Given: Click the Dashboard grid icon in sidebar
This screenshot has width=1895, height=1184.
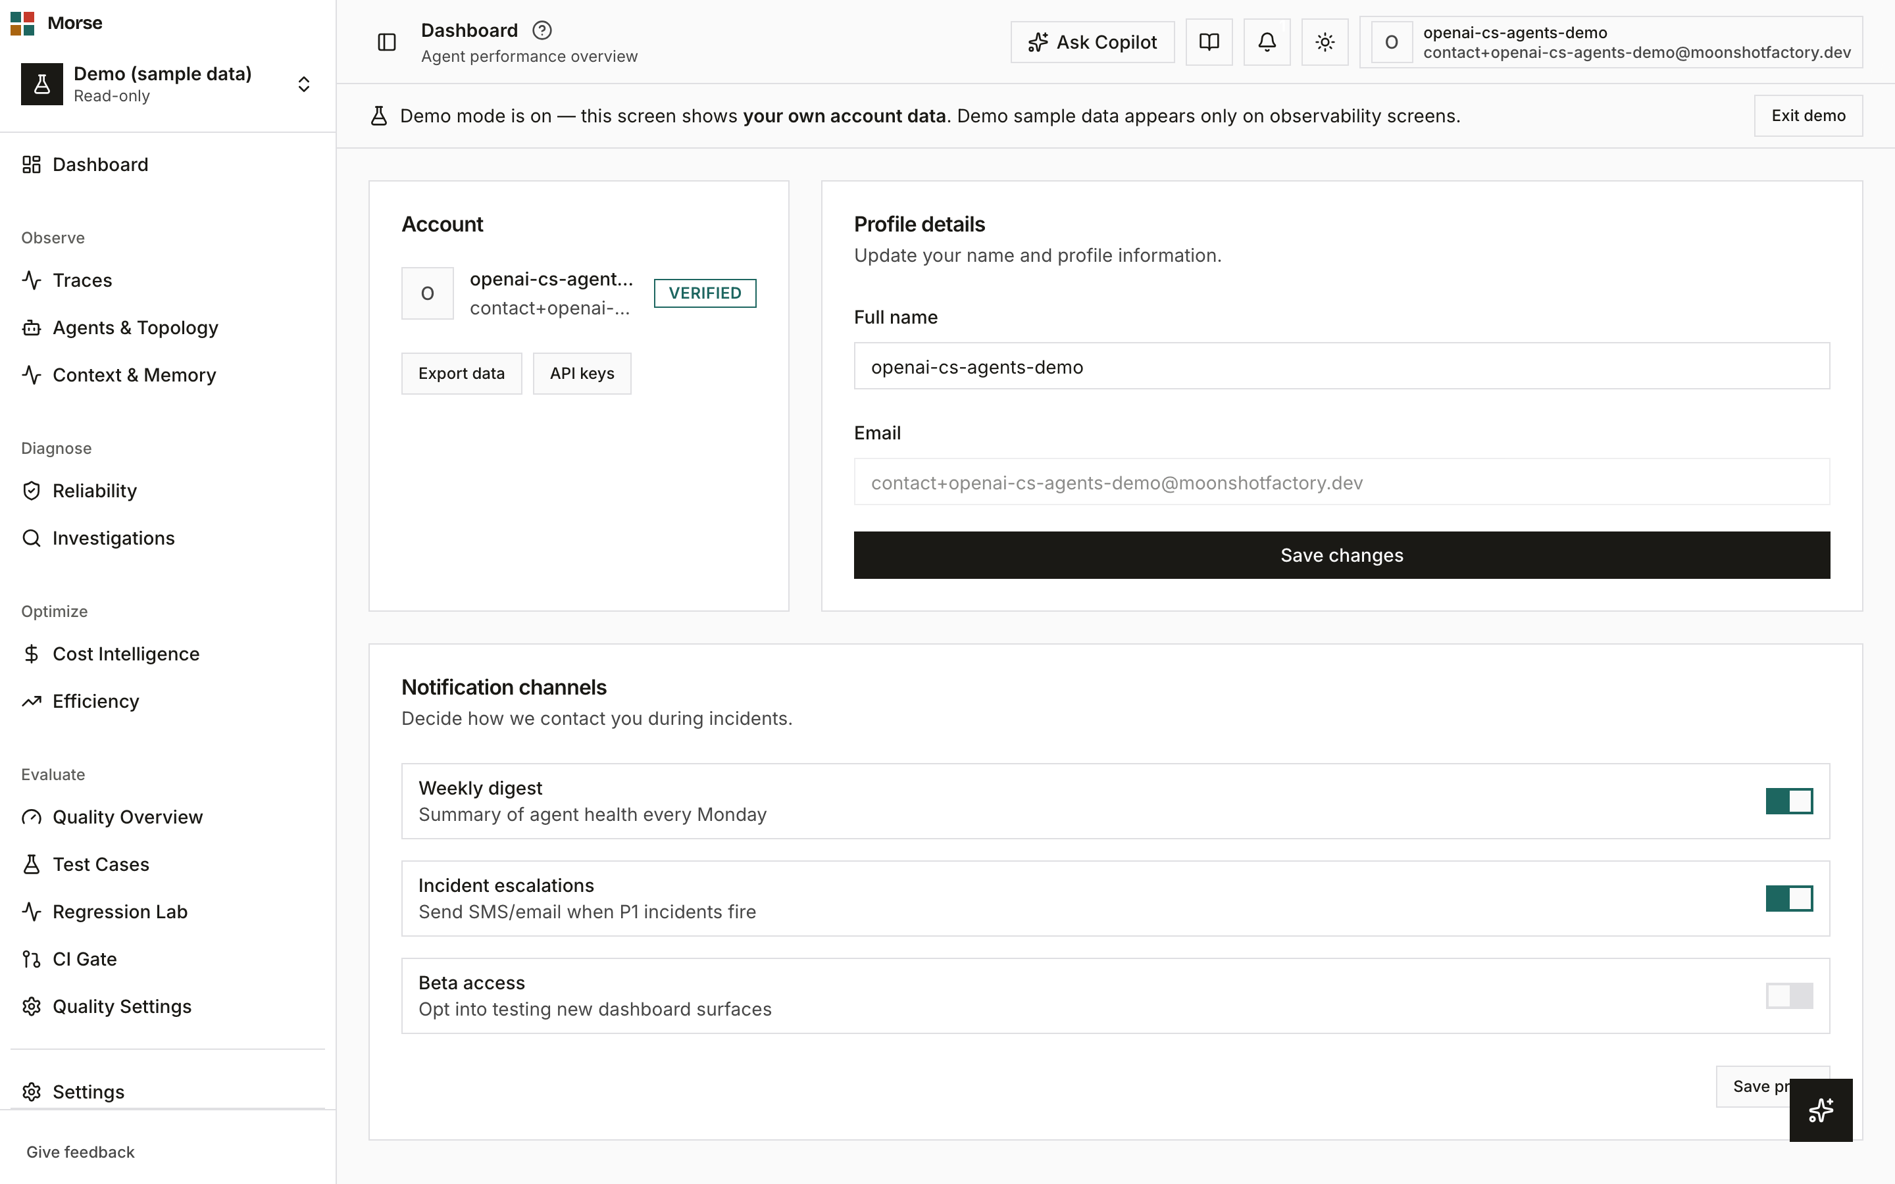Looking at the screenshot, I should coord(32,164).
